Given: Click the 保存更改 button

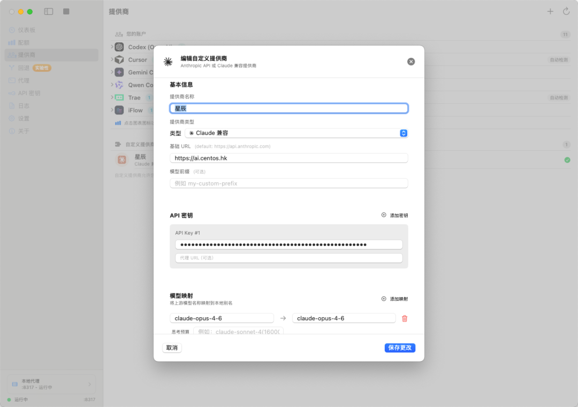Looking at the screenshot, I should tap(400, 348).
